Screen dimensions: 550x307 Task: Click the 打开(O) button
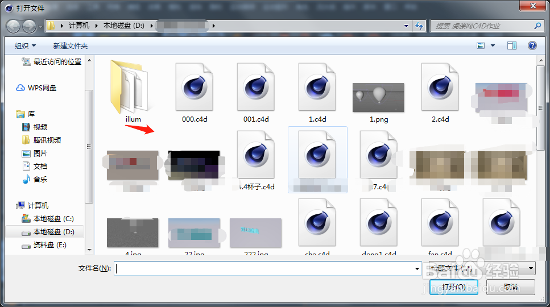[x=453, y=287]
